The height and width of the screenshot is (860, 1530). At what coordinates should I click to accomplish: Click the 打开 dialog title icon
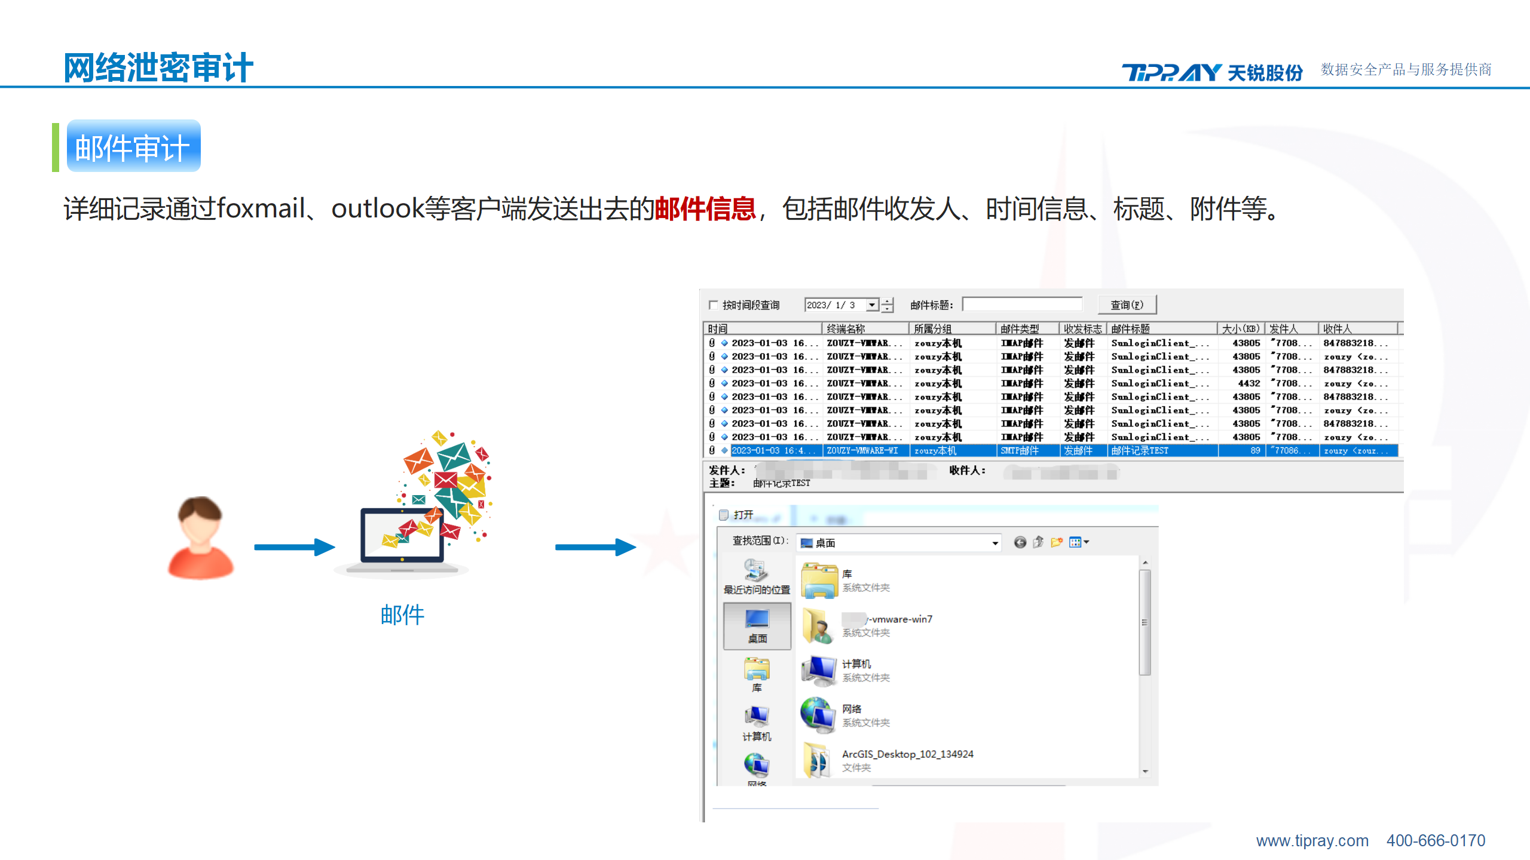click(x=723, y=515)
